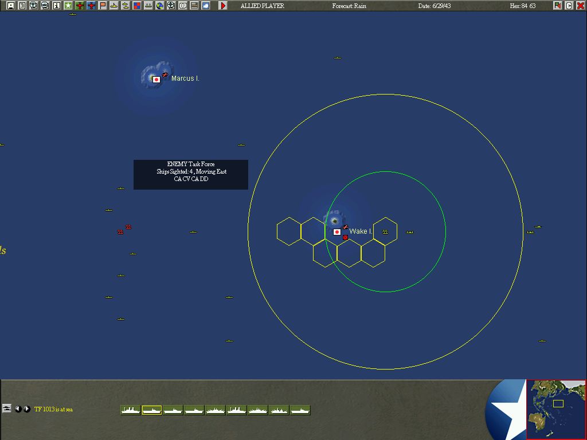
Task: Toggle the red and blue checkered square icon
Action: [137, 6]
